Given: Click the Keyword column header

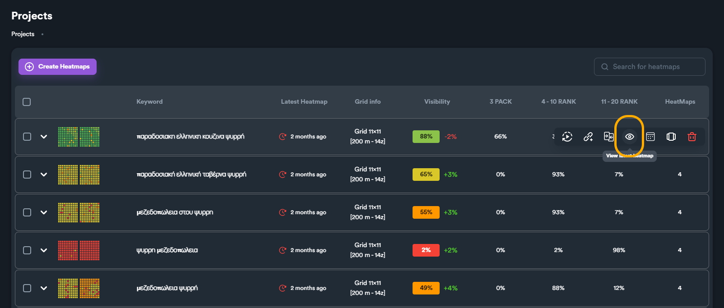Looking at the screenshot, I should click(149, 101).
